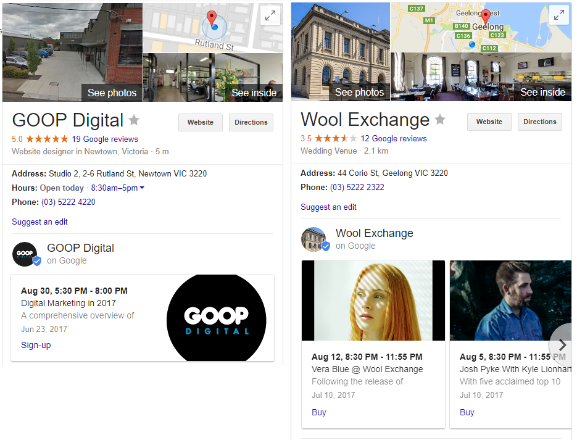Star the GOOP Digital business listing
This screenshot has height=440, width=577.
pyautogui.click(x=134, y=120)
